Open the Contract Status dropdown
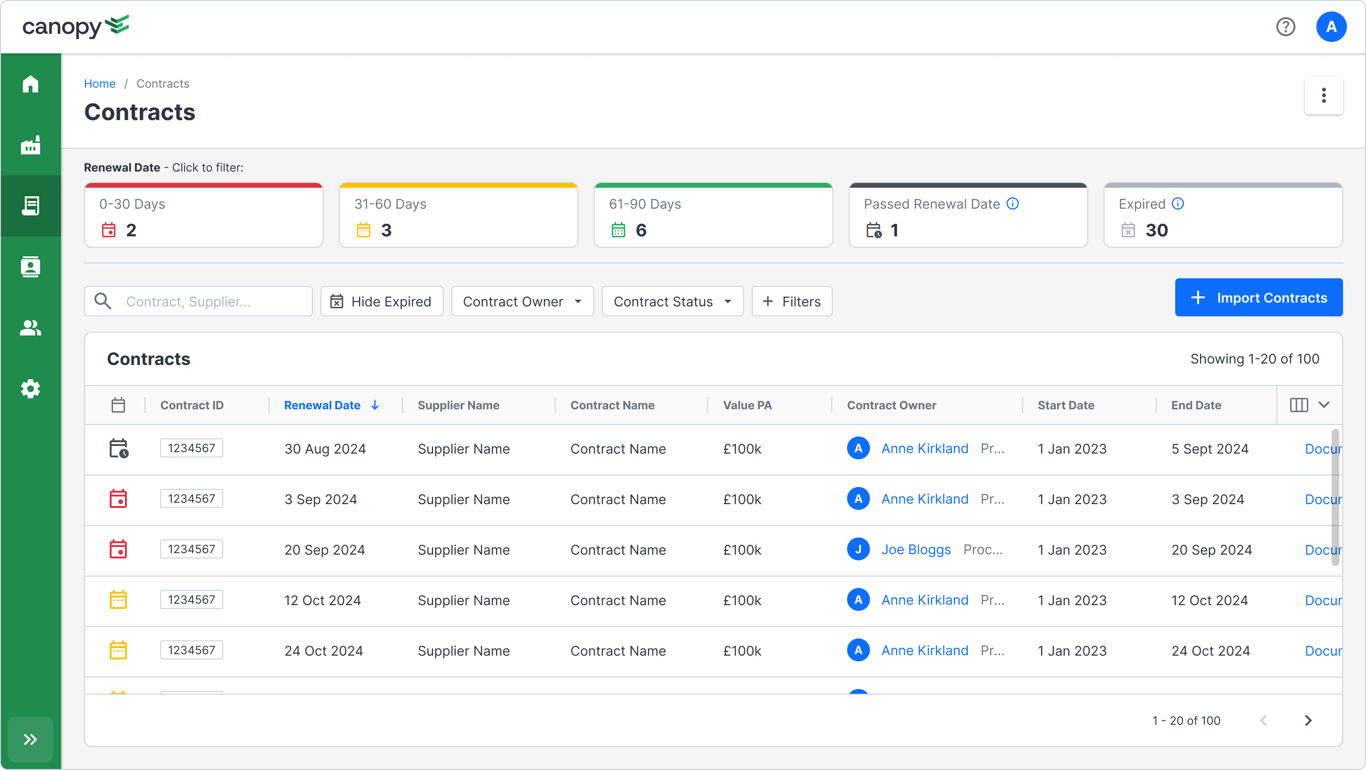1366x770 pixels. (672, 302)
